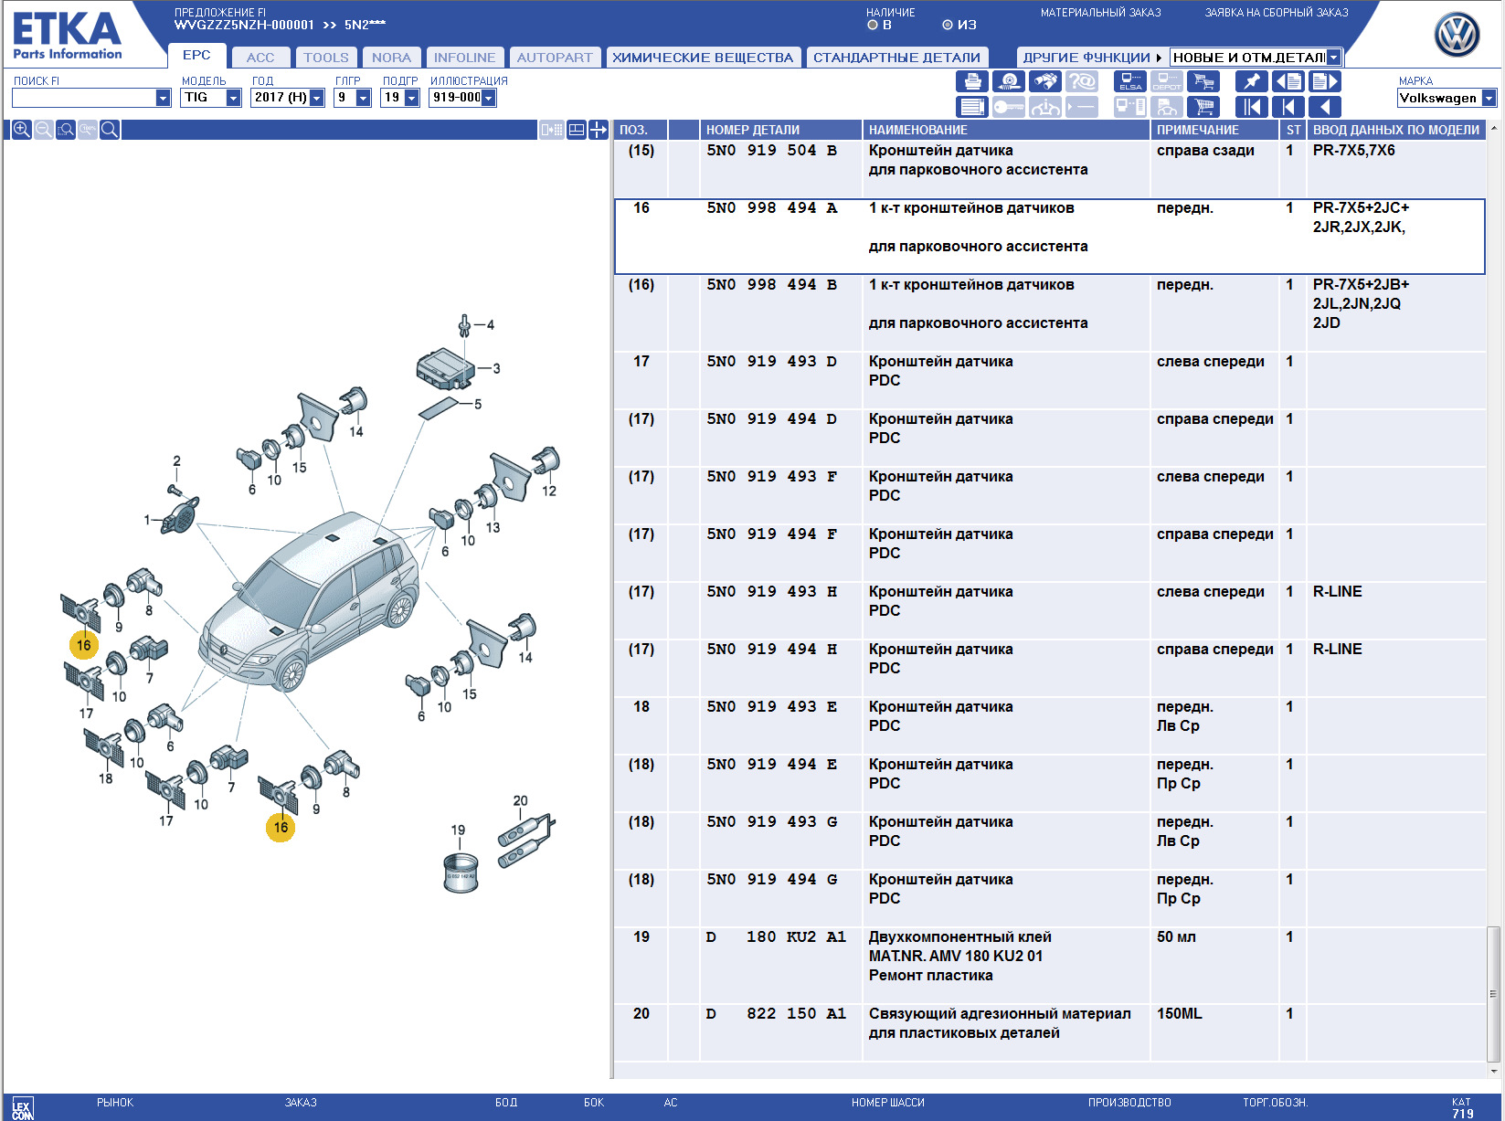The height and width of the screenshot is (1121, 1505).
Task: Select the 'В' availability radio button
Action: tap(873, 25)
